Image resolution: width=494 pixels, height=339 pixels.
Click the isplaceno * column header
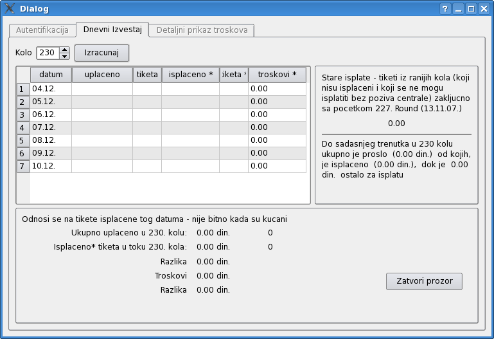pyautogui.click(x=190, y=75)
